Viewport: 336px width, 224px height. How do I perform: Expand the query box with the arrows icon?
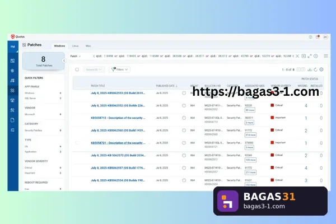pyautogui.click(x=310, y=56)
